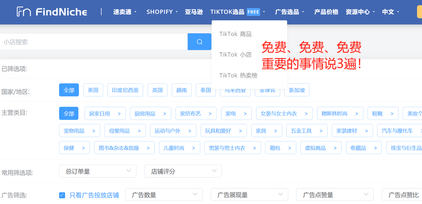Open the SHOPIFY menu

point(162,12)
